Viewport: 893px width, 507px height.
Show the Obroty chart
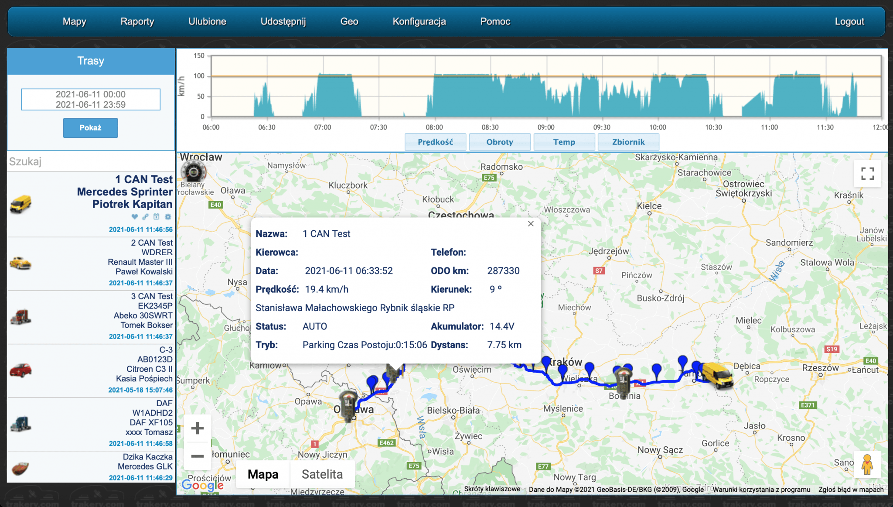point(500,142)
